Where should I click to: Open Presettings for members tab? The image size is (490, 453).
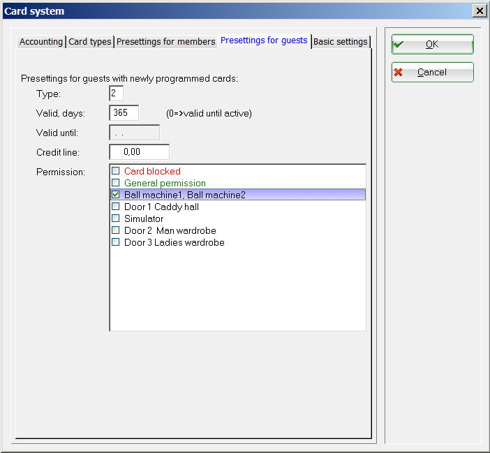click(165, 42)
